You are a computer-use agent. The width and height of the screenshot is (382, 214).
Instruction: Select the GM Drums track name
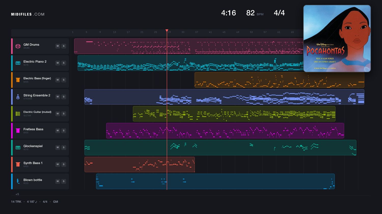click(31, 45)
